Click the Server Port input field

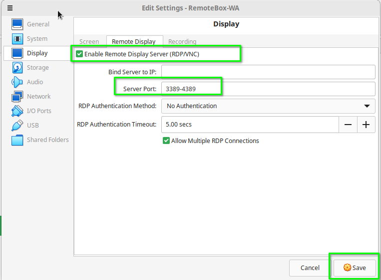pyautogui.click(x=268, y=89)
